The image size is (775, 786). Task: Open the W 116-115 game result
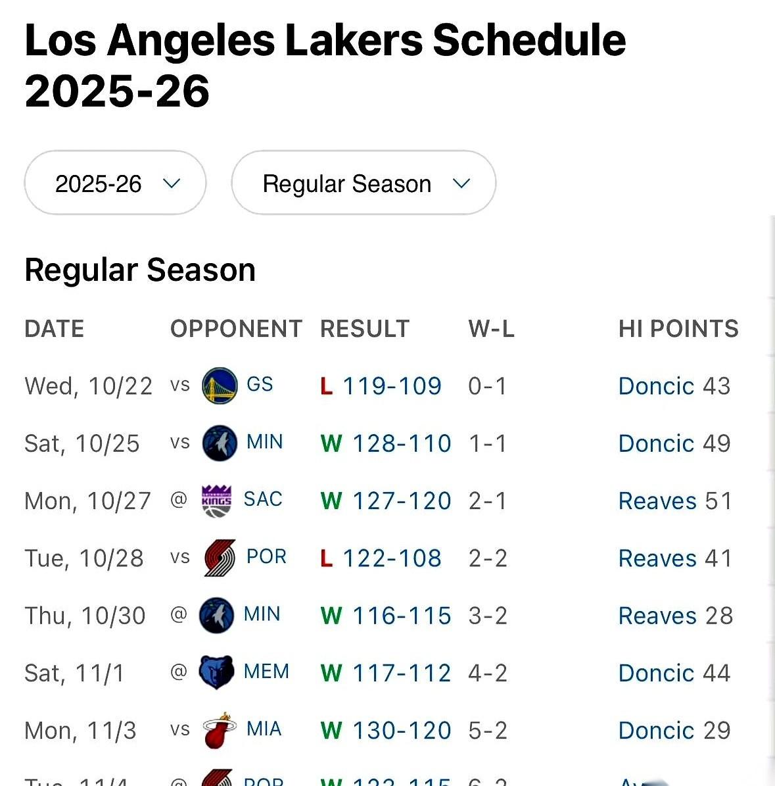[401, 616]
